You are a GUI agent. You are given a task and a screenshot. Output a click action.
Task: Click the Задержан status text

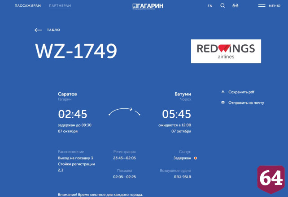(182, 158)
